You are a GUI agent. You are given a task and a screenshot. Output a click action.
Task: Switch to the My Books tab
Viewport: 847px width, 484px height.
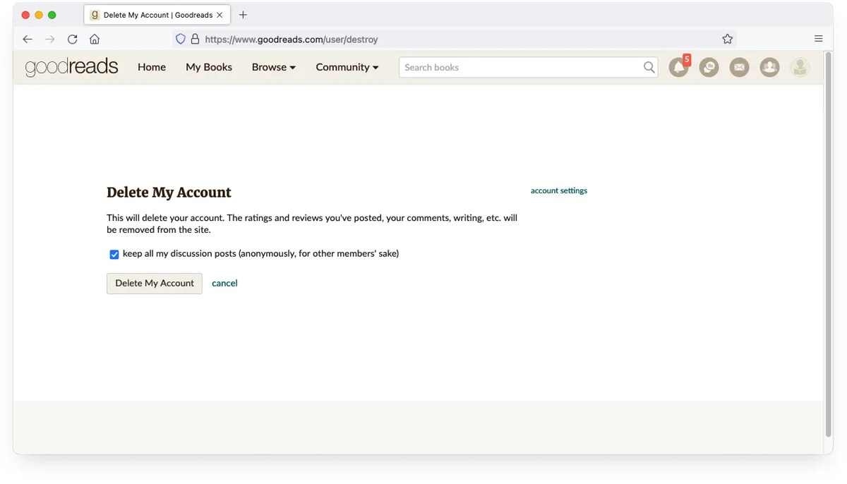[208, 67]
